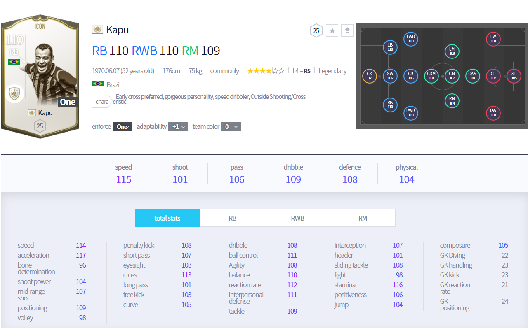The image size is (528, 328).
Task: Open the enforce level dropdown
Action: click(123, 127)
